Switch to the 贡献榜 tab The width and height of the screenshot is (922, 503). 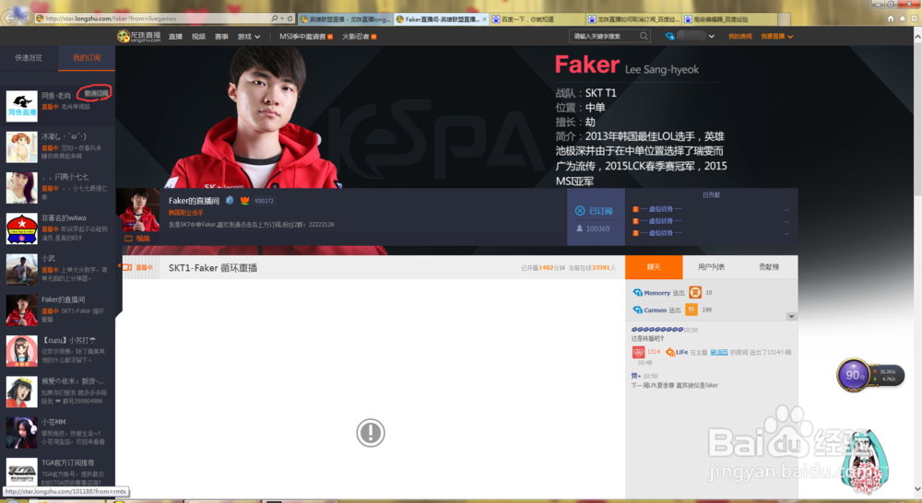pyautogui.click(x=769, y=267)
